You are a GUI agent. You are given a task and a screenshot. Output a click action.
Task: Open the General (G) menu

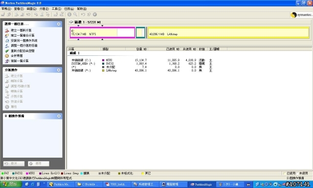point(6,9)
